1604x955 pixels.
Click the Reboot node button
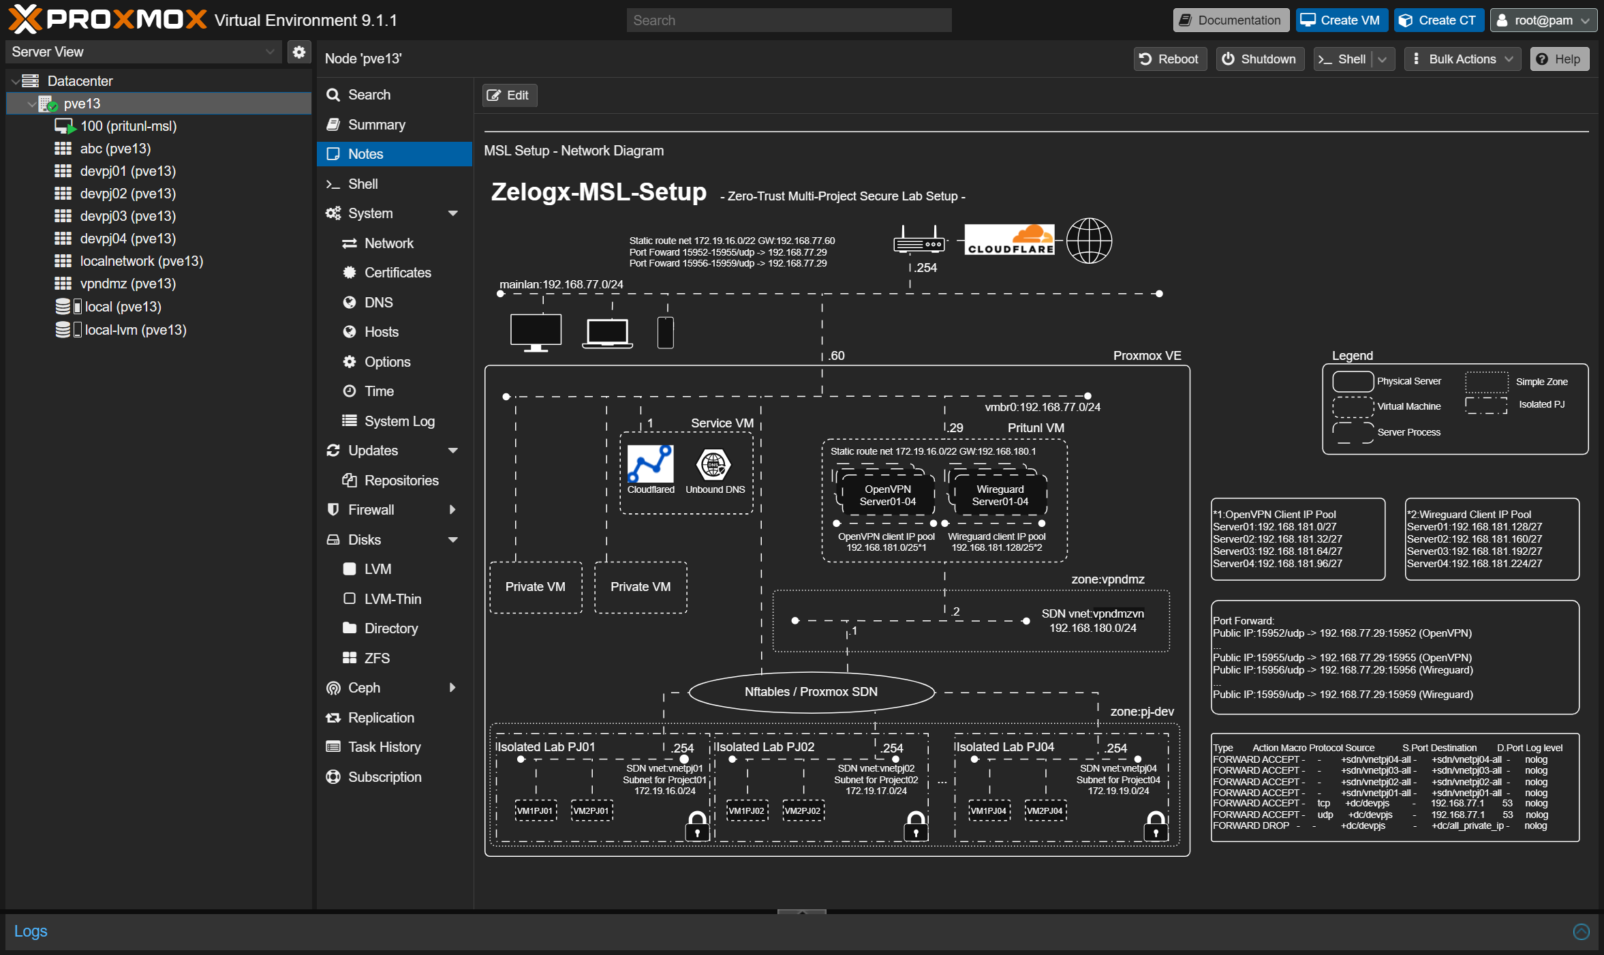[1169, 59]
